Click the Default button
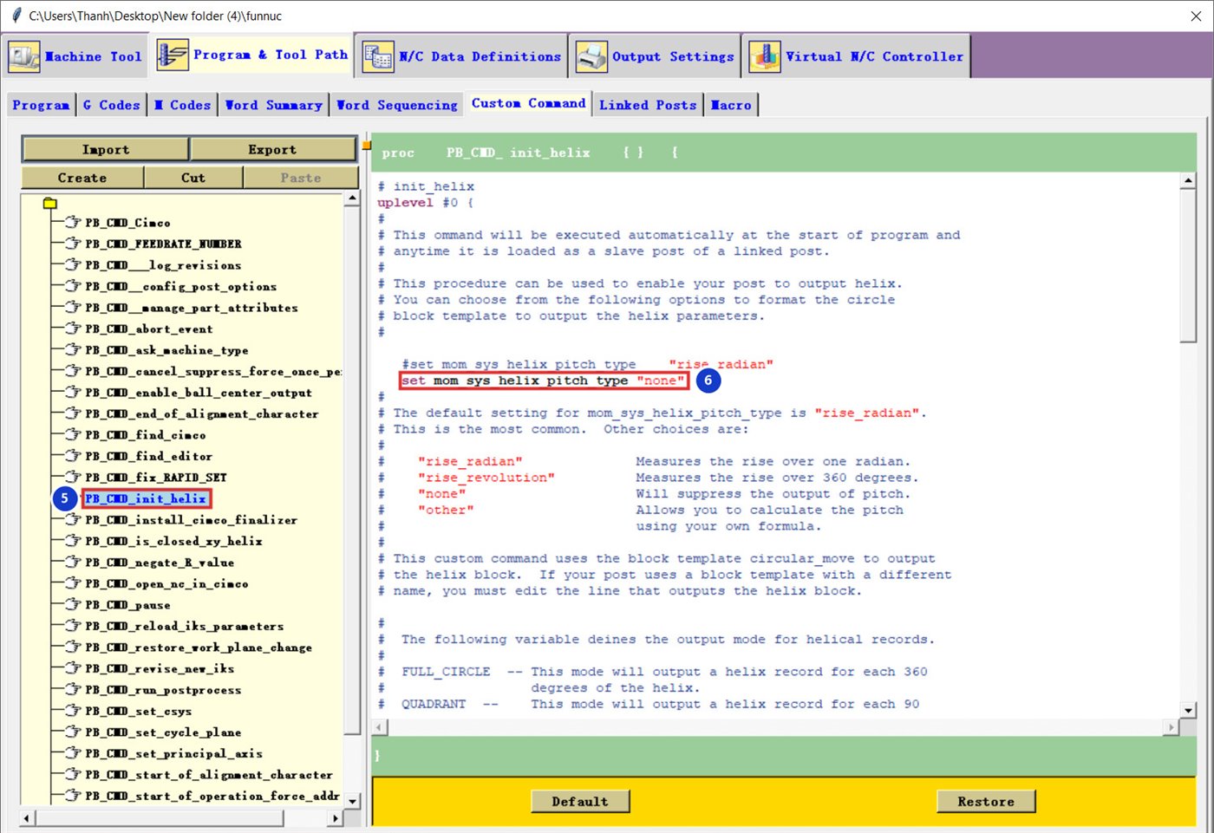Screen dimensions: 1214x833 580,802
